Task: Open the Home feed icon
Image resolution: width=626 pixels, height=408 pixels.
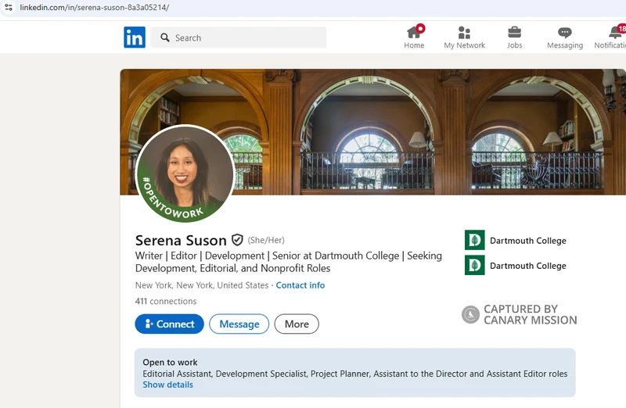Action: coord(414,32)
